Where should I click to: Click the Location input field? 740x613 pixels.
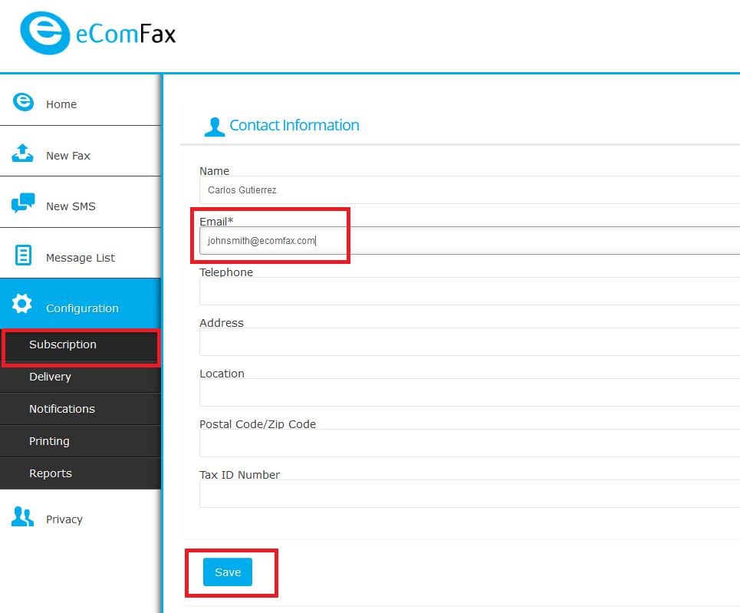coord(469,393)
